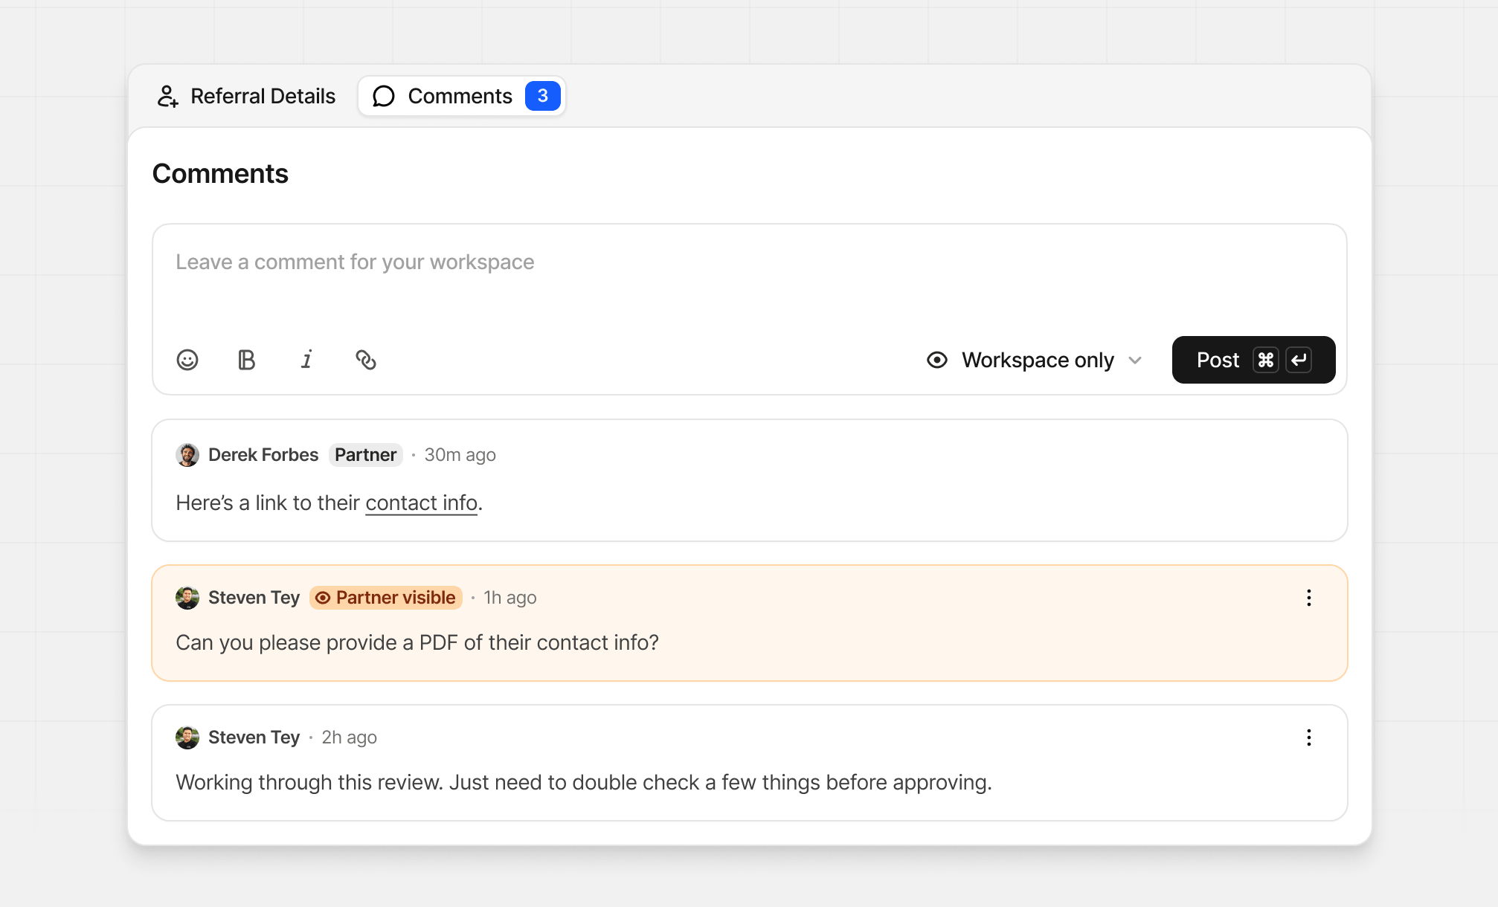This screenshot has width=1498, height=907.
Task: Insert a link using the link icon
Action: [x=366, y=360]
